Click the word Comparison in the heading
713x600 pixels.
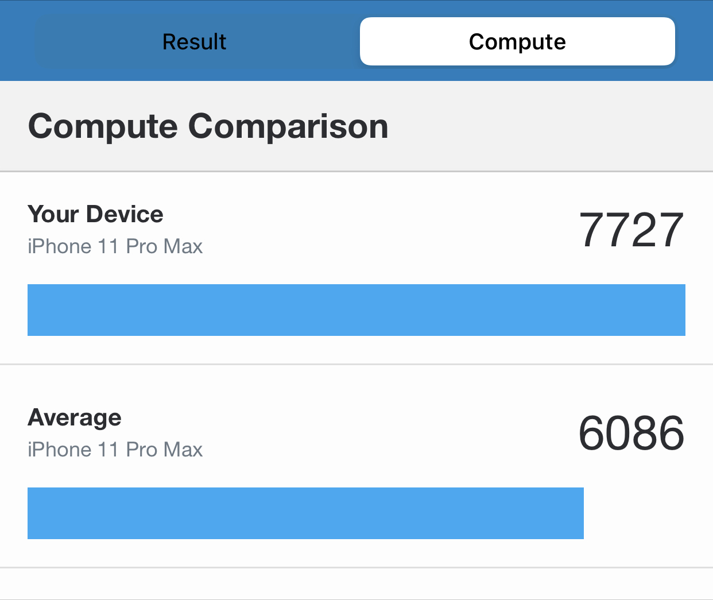tap(288, 126)
